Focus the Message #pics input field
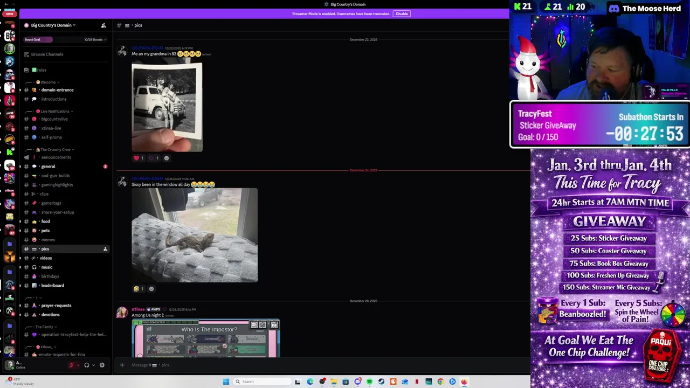 pyautogui.click(x=323, y=365)
